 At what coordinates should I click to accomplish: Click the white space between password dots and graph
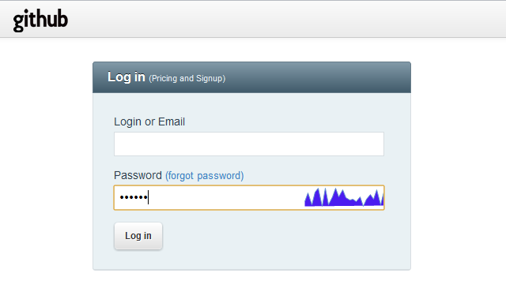226,197
